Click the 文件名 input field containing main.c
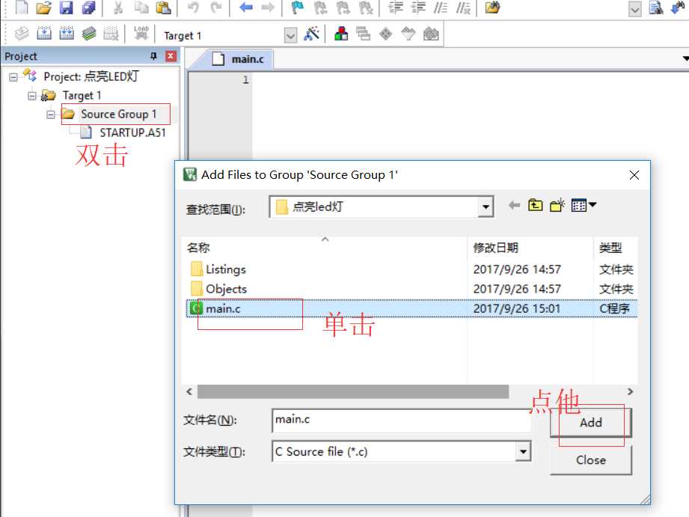 tap(402, 420)
